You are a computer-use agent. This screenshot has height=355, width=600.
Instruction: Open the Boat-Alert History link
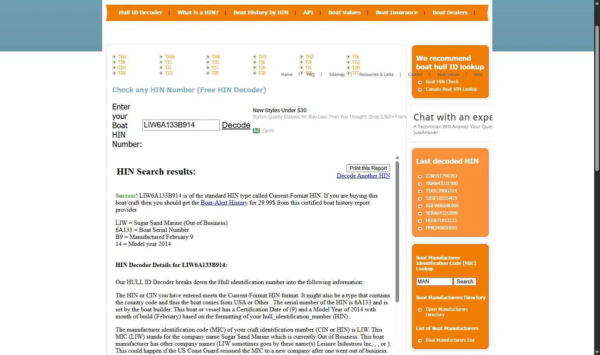click(224, 203)
